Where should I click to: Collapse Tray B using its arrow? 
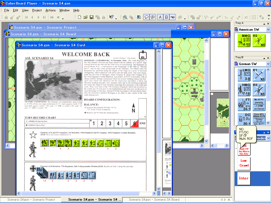tap(264, 58)
